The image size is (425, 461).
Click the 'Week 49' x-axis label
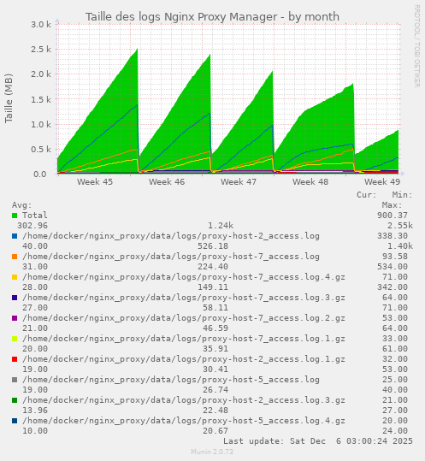click(382, 181)
